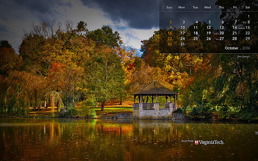Choose calendar date 19
Viewport: 258px width, 161px height.
pos(209,33)
